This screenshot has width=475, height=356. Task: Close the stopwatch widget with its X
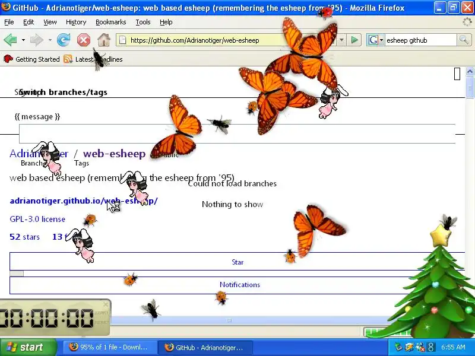click(x=106, y=304)
